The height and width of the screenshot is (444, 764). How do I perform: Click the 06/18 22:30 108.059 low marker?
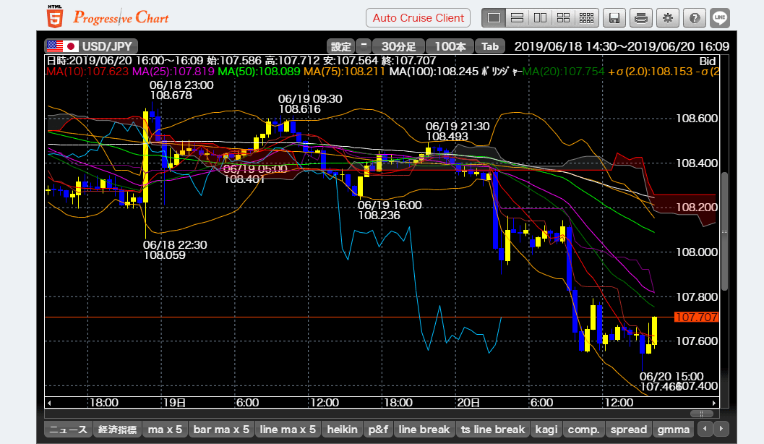tap(175, 249)
